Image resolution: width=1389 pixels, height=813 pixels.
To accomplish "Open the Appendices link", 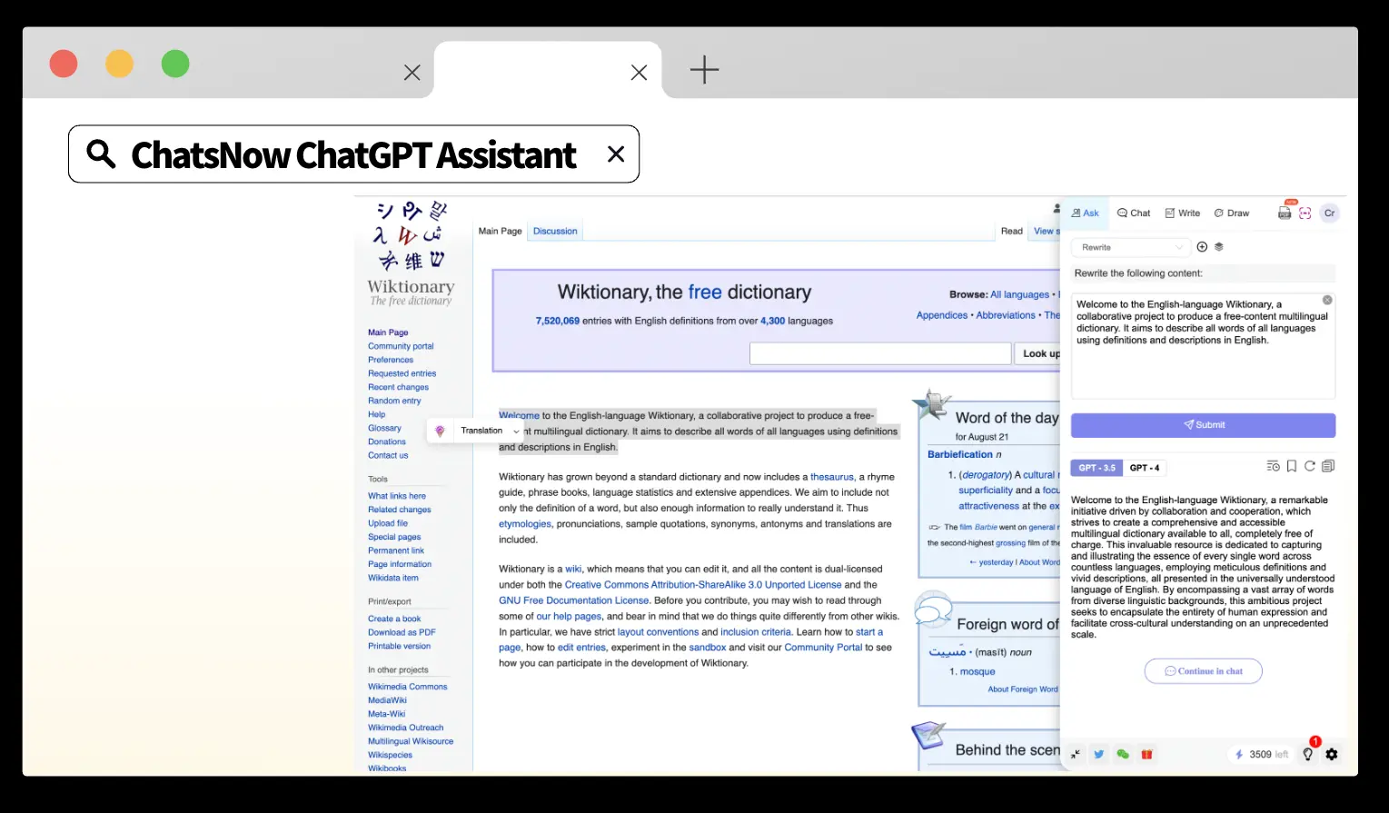I will pos(942,315).
